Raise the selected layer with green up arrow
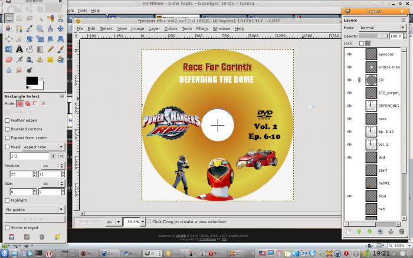The image size is (413, 258). click(359, 231)
